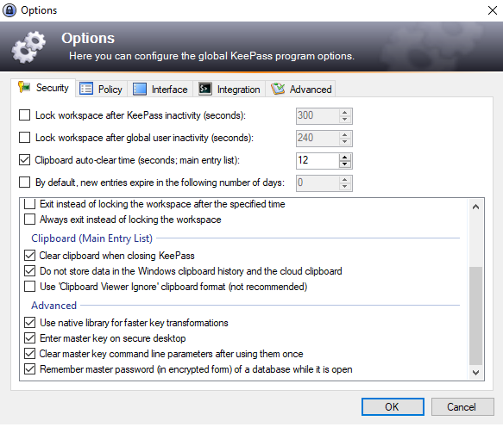Click the Policy tab list icon

[x=86, y=89]
